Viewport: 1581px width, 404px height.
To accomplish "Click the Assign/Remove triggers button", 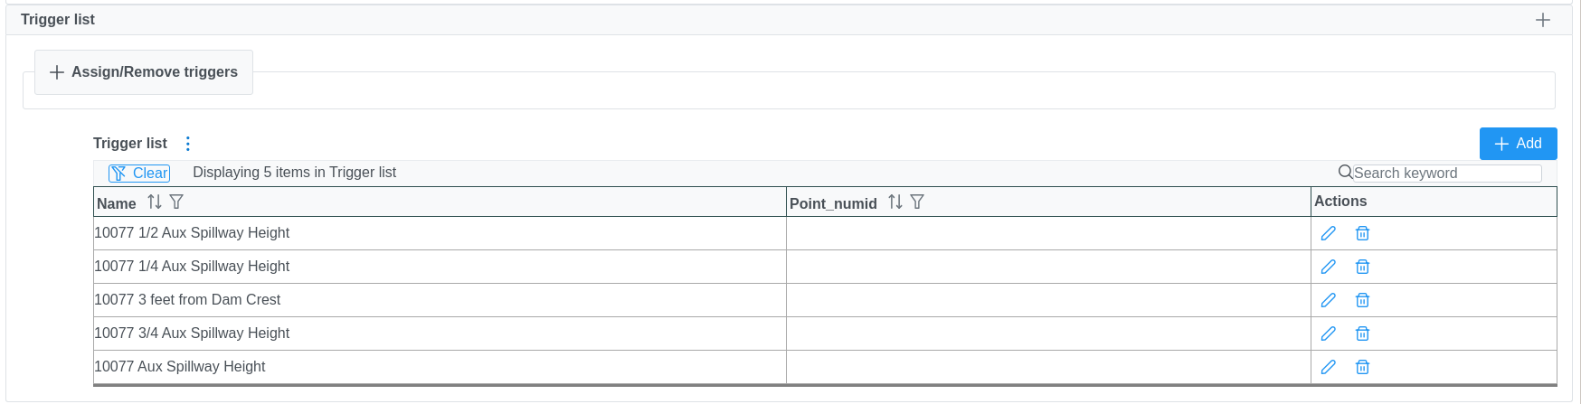I will click(x=144, y=72).
